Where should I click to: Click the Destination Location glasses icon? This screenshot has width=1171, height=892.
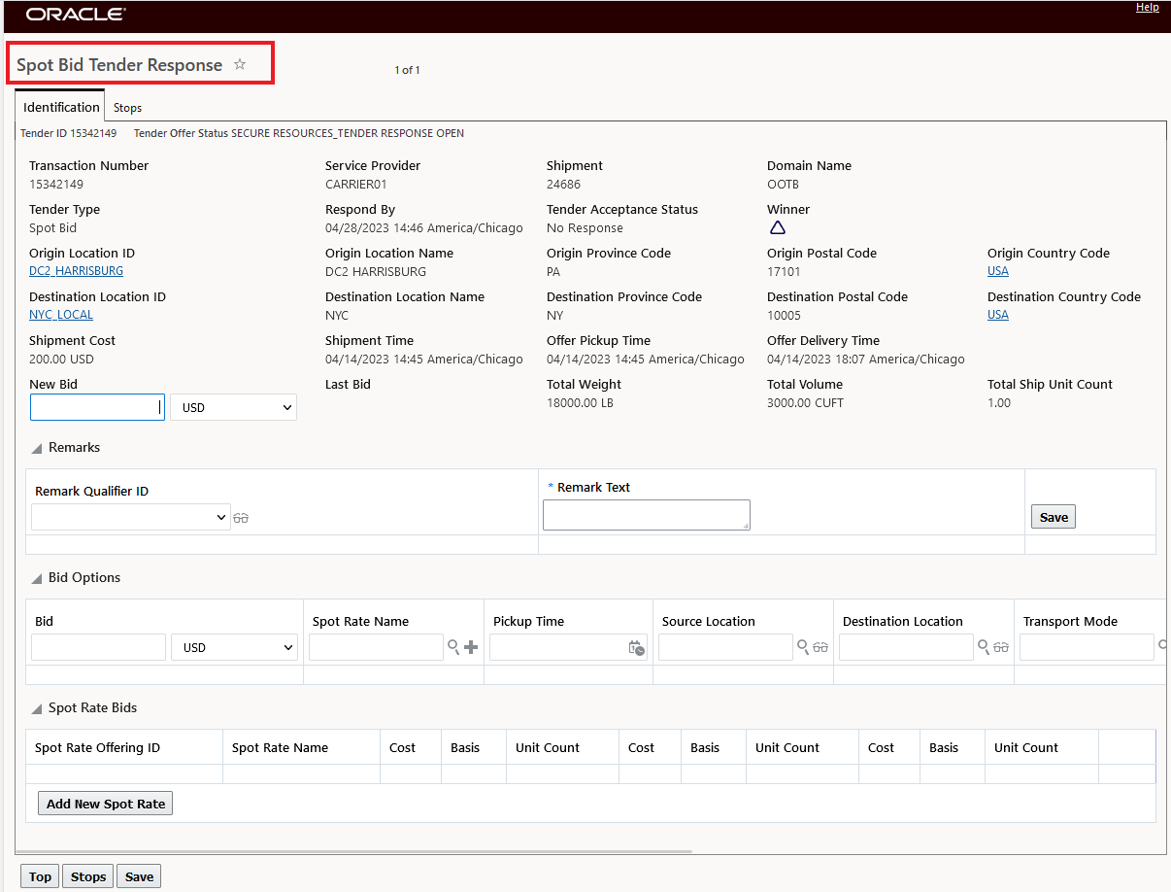[1001, 648]
